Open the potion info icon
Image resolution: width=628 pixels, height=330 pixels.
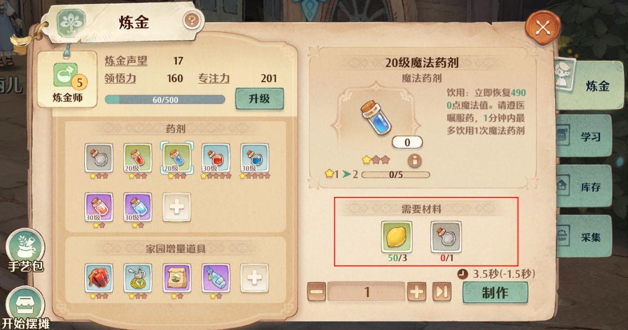pyautogui.click(x=415, y=161)
